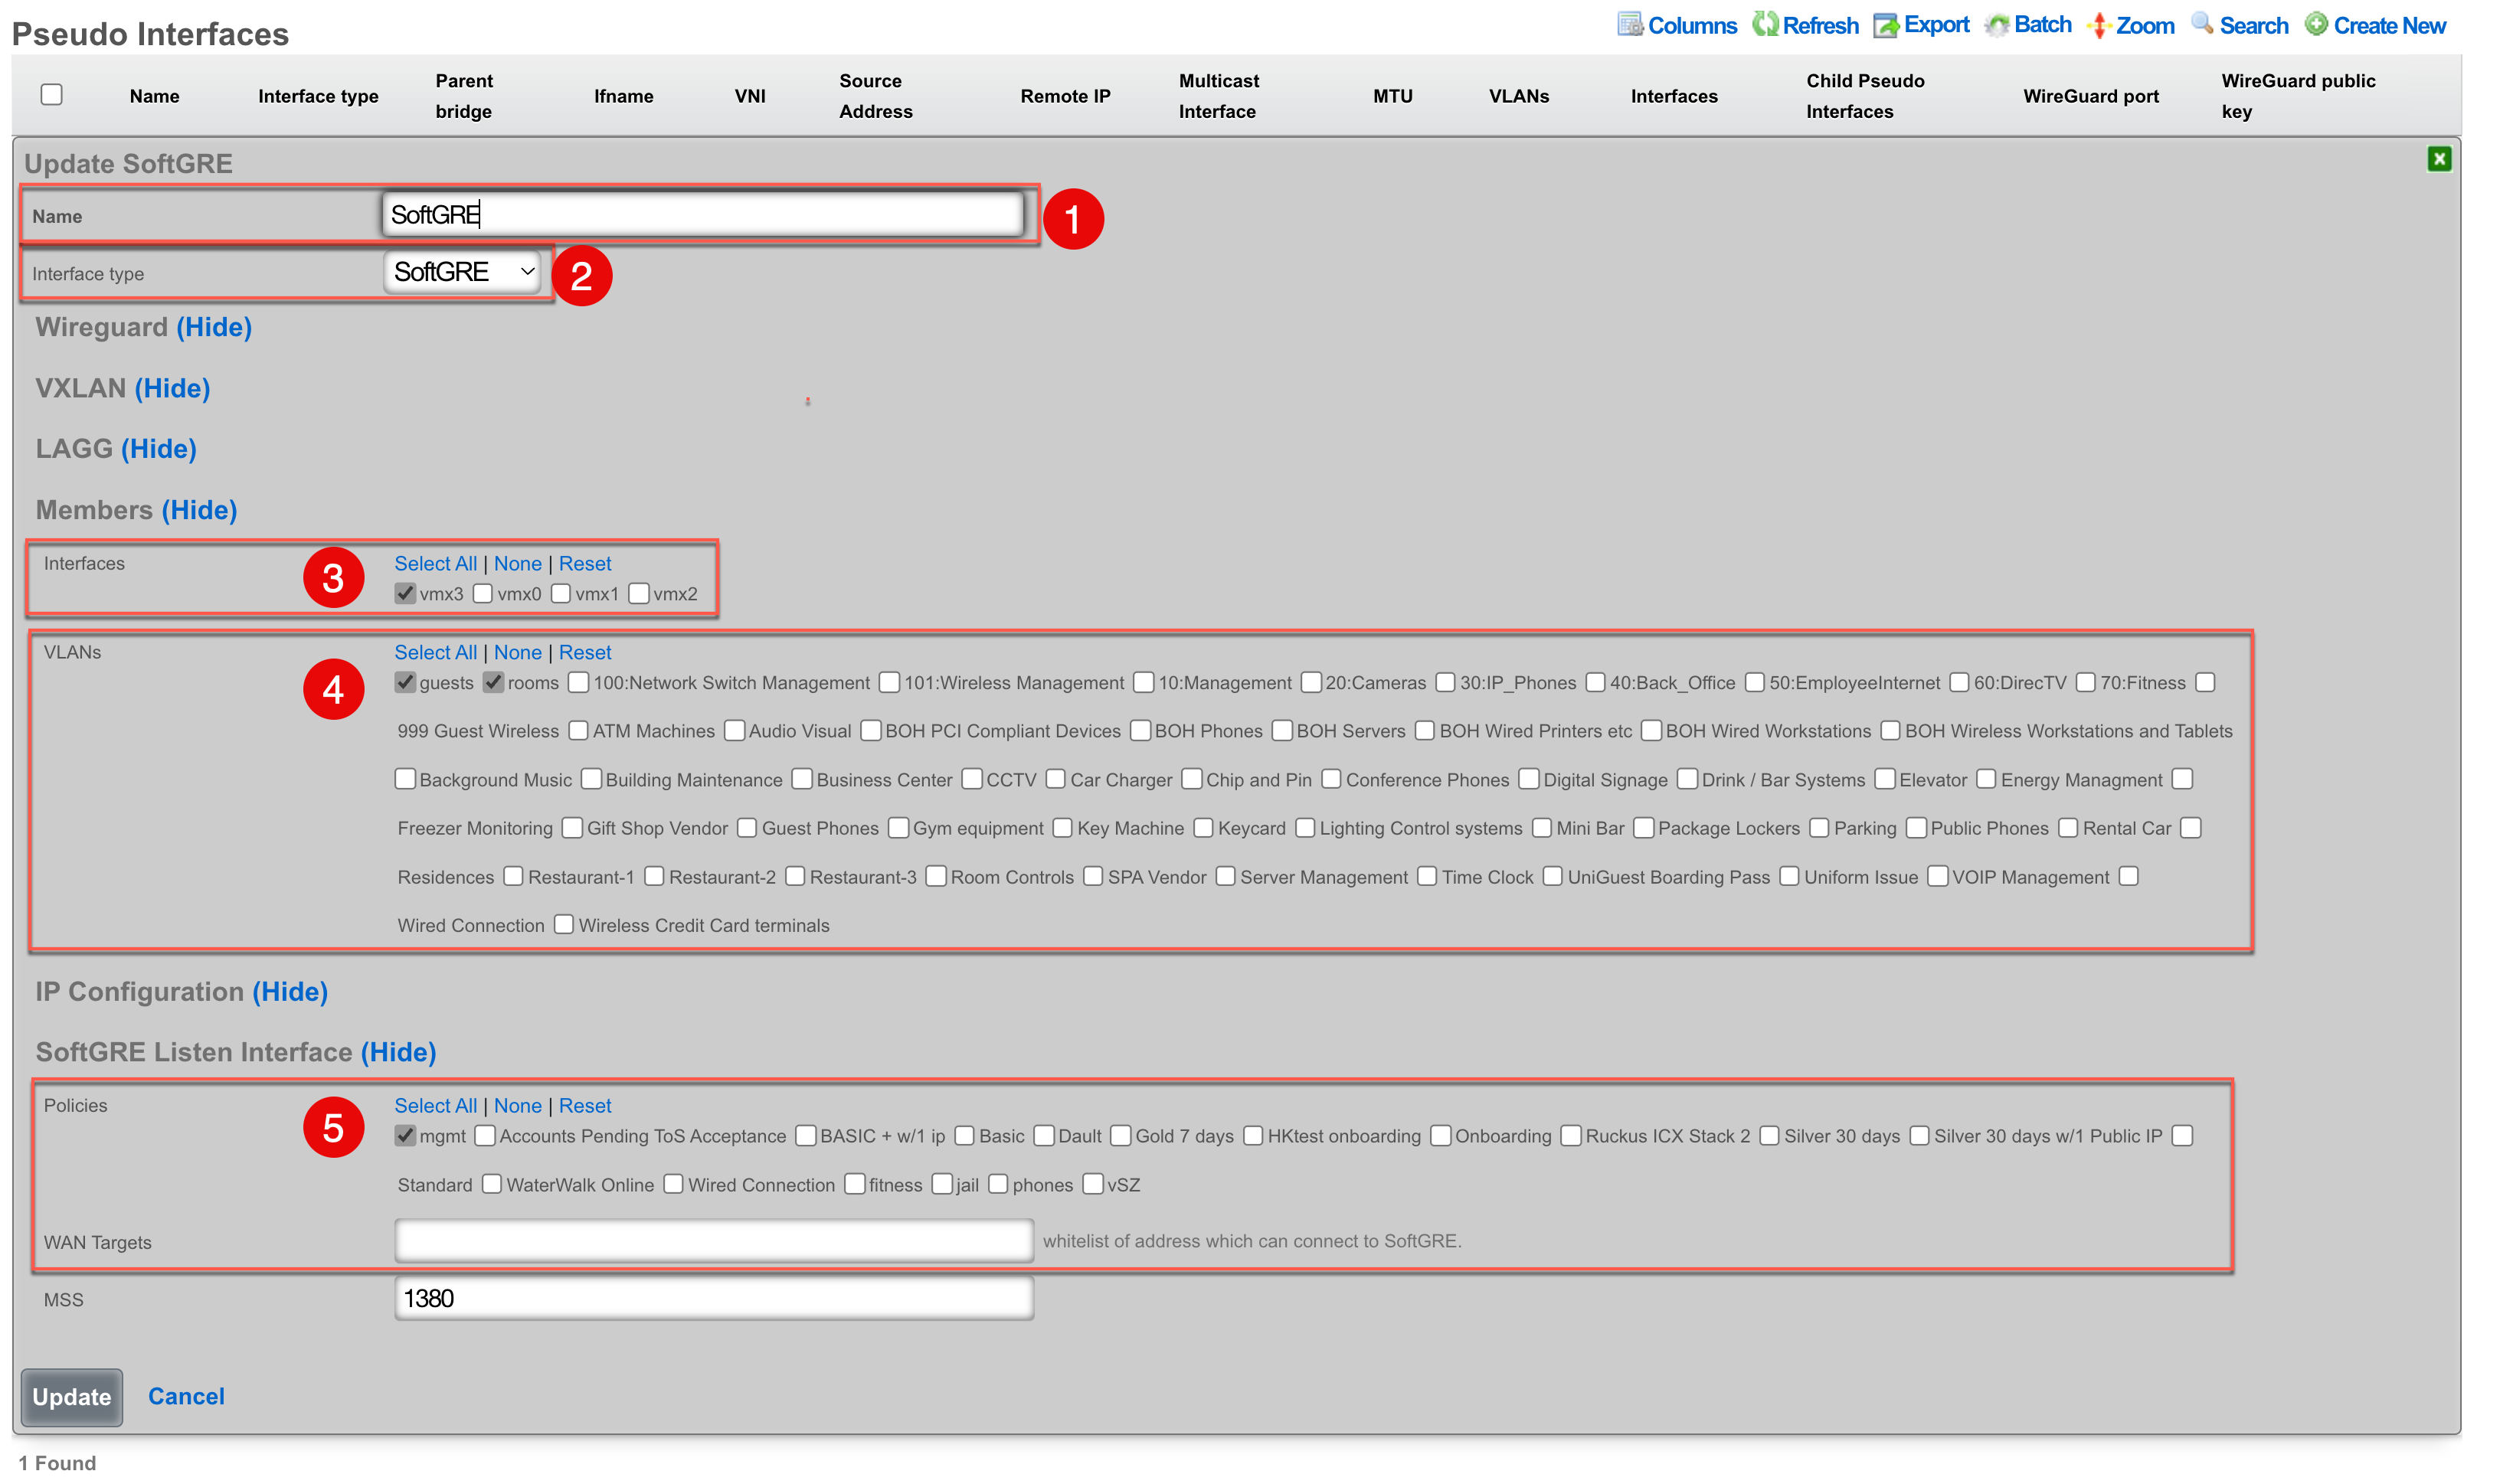The width and height of the screenshot is (2500, 1484).
Task: Click the Ifname column header
Action: click(x=623, y=96)
